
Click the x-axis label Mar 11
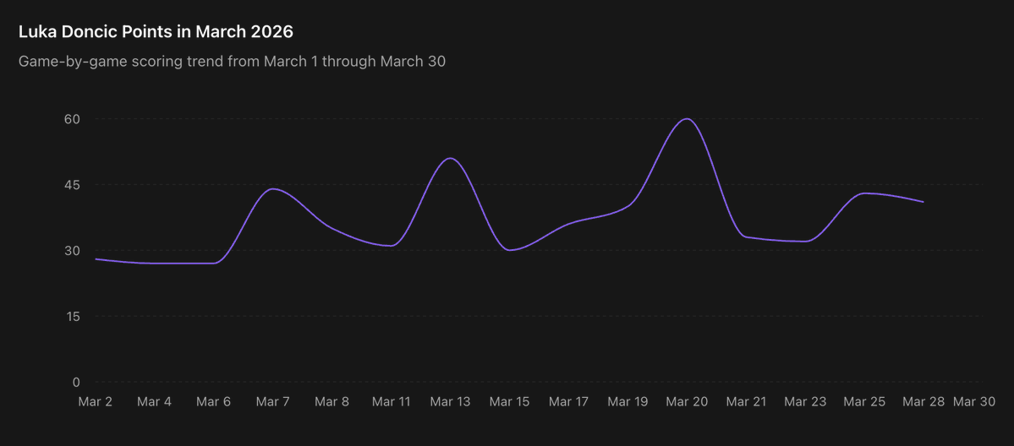[x=392, y=402]
